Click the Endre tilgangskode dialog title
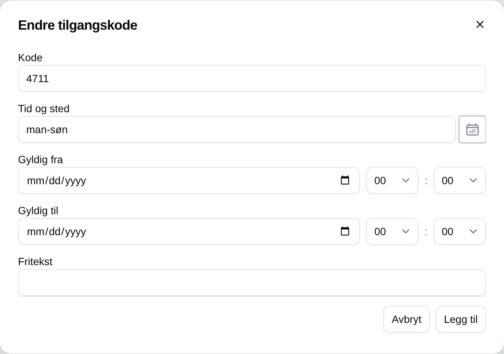The height and width of the screenshot is (354, 504). tap(78, 25)
